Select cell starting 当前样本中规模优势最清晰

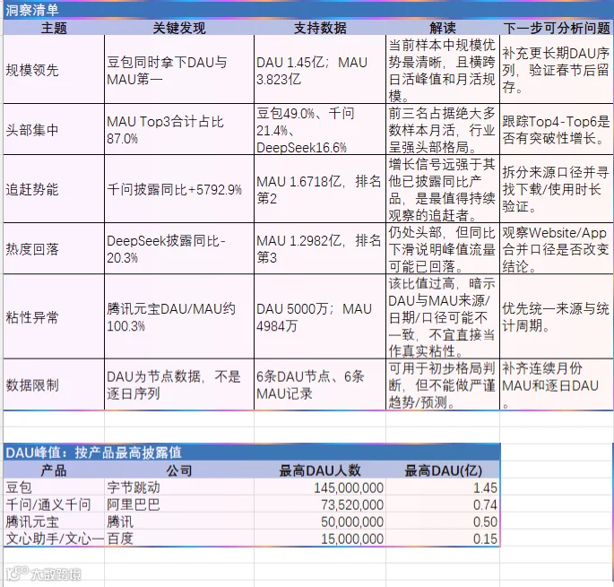[x=443, y=70]
